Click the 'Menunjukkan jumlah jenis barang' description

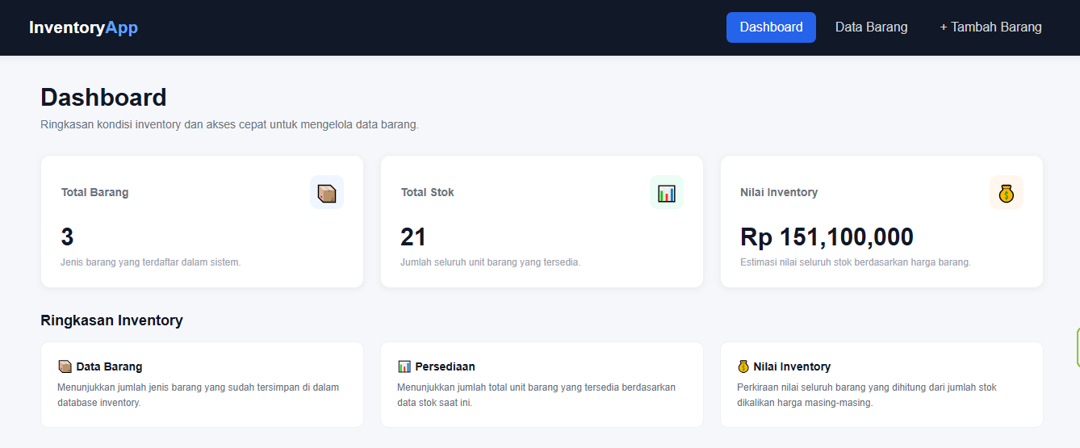click(x=198, y=395)
